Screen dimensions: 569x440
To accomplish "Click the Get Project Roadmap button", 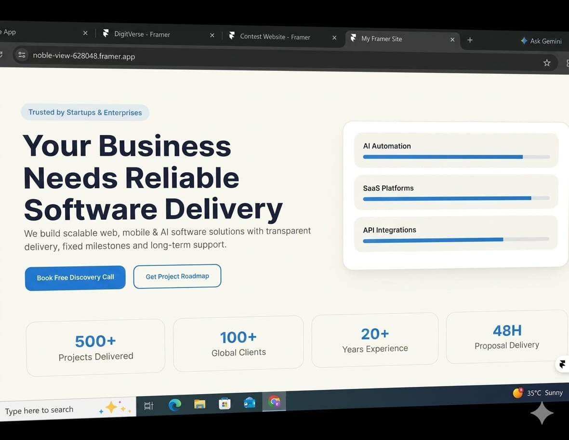I will tap(177, 276).
